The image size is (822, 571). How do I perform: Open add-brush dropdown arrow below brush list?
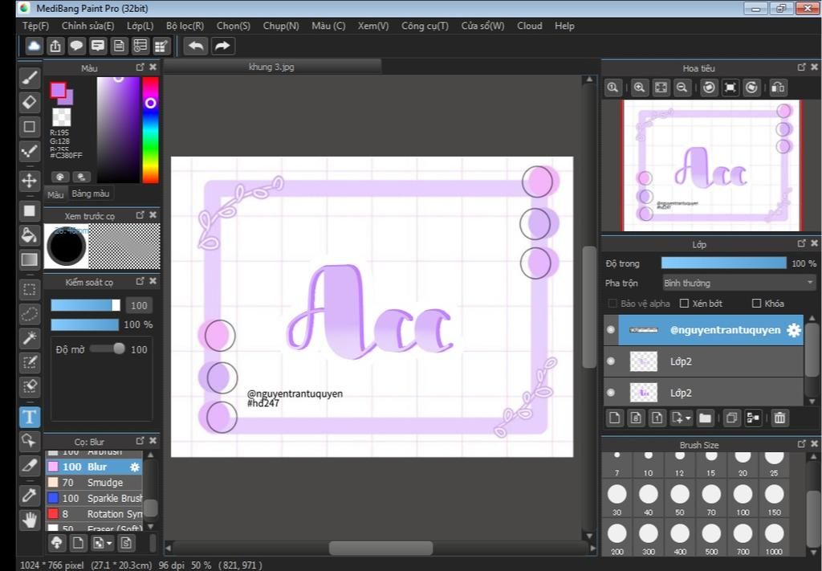109,543
